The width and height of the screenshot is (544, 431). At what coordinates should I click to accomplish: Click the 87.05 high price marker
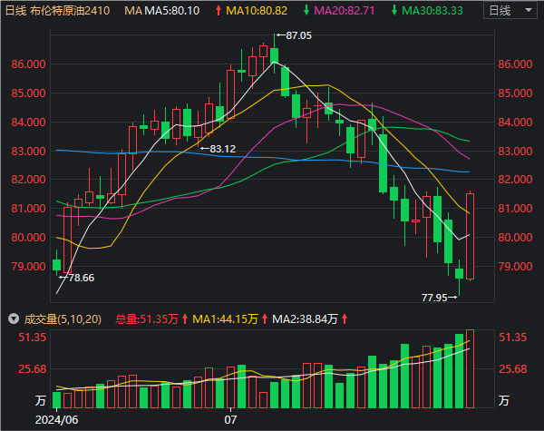click(x=298, y=35)
